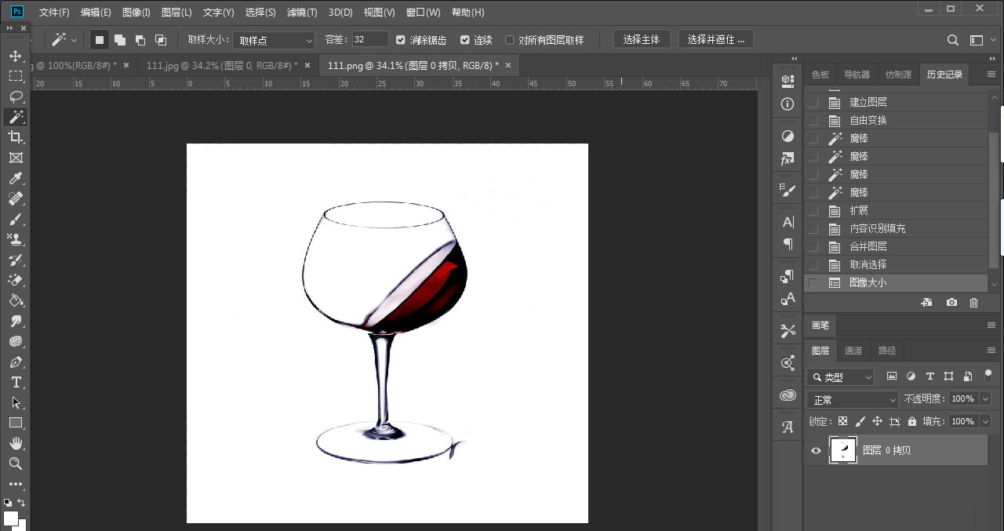Open the 图像(I) menu
Image resolution: width=1004 pixels, height=531 pixels.
[x=136, y=13]
